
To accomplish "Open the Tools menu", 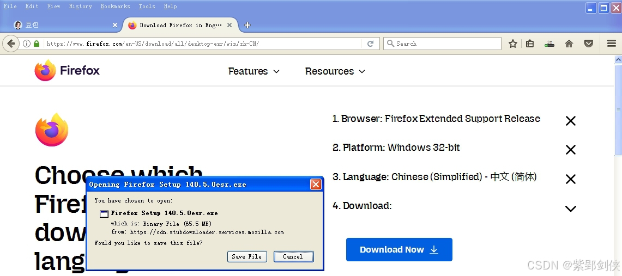I will point(147,6).
